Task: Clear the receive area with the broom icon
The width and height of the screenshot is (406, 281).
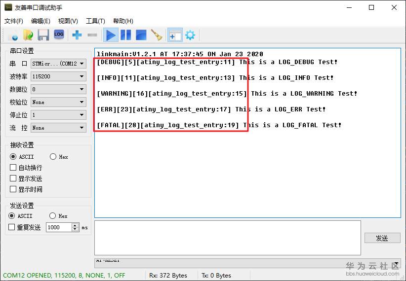Action: [157, 35]
